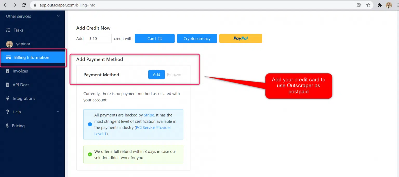The image size is (399, 177).
Task: Bookmark this page with the star icon
Action: (x=368, y=5)
